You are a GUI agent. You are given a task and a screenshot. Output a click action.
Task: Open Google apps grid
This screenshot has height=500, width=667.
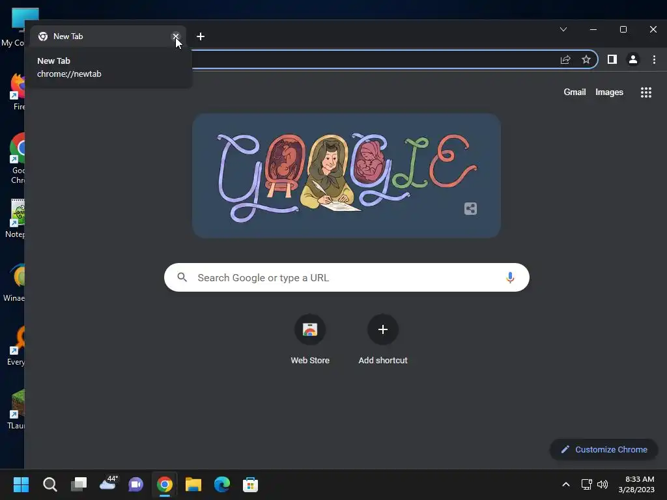click(646, 92)
